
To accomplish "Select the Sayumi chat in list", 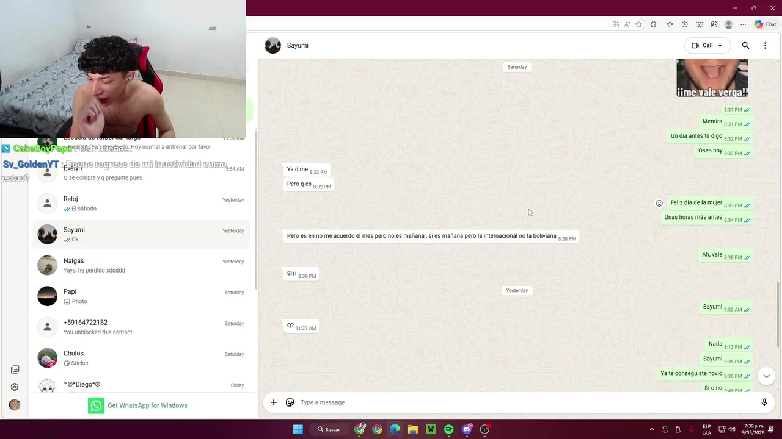I will 141,234.
